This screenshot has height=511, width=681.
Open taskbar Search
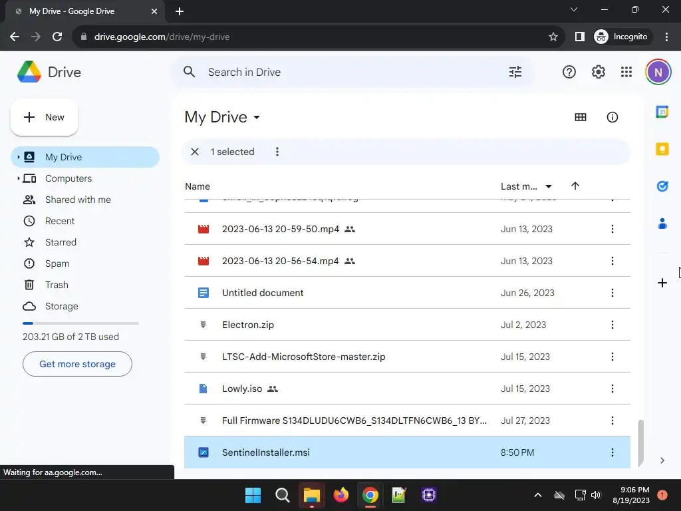[x=282, y=495]
